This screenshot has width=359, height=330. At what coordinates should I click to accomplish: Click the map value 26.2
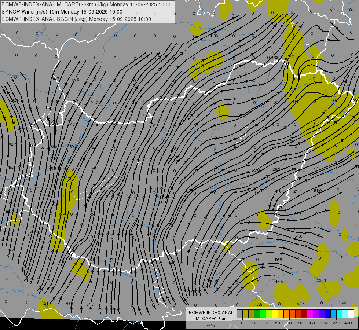pos(276,169)
